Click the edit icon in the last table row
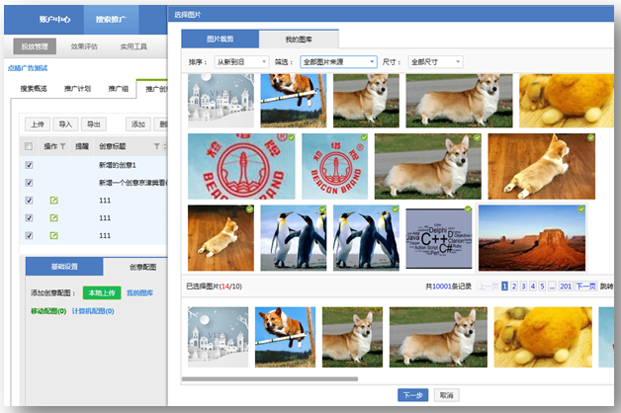Image resolution: width=621 pixels, height=413 pixels. (54, 235)
